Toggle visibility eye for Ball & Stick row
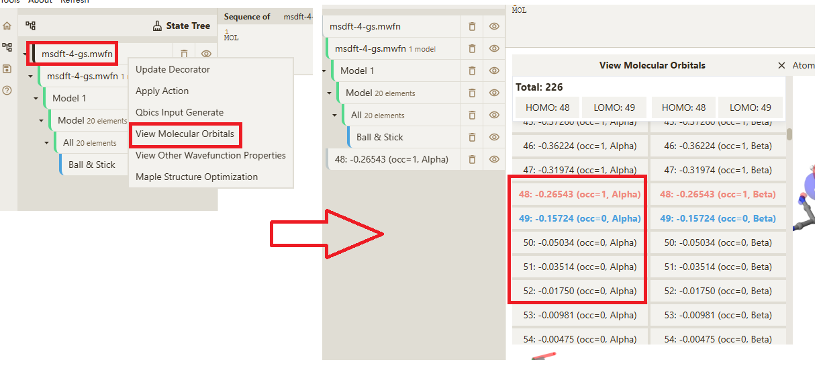The image size is (821, 366). [494, 138]
